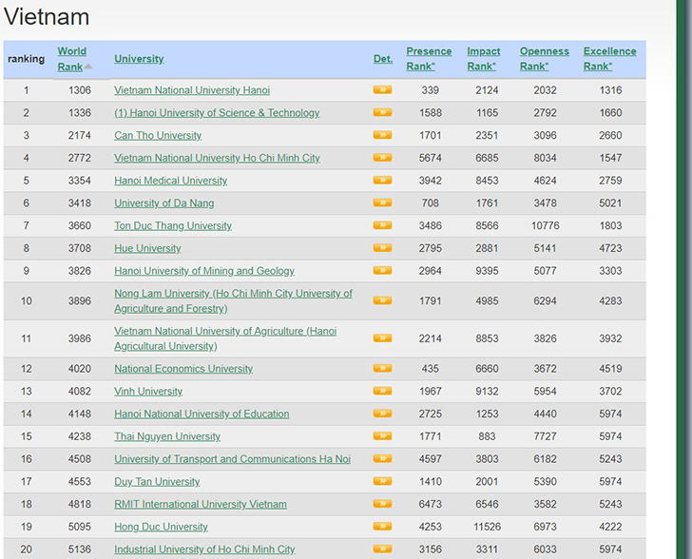Image resolution: width=692 pixels, height=559 pixels.
Task: Open details icon for Hanoi Medical University
Action: tap(382, 181)
